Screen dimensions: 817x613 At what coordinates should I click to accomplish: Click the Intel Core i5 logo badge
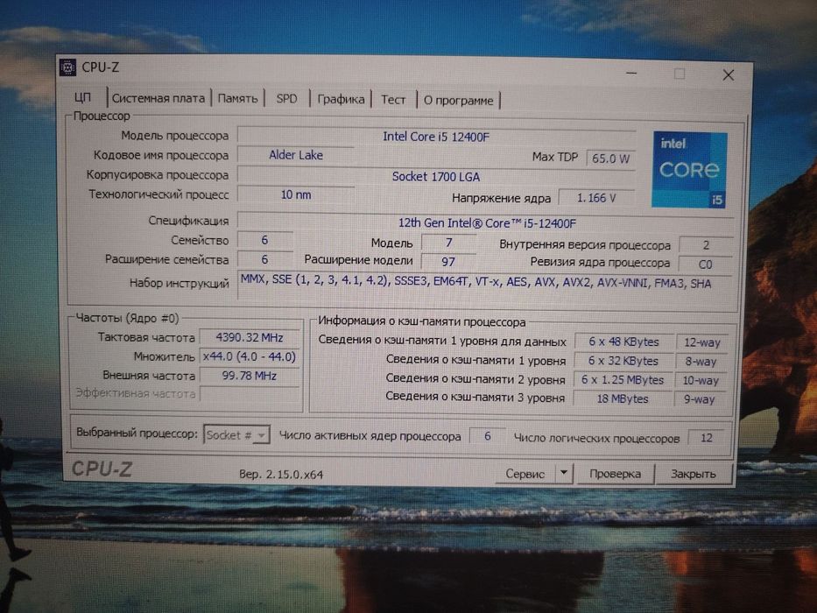(689, 169)
